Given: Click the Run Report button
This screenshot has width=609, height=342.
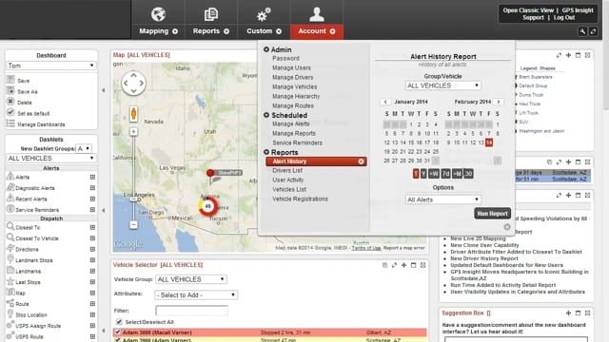Looking at the screenshot, I should click(x=492, y=213).
